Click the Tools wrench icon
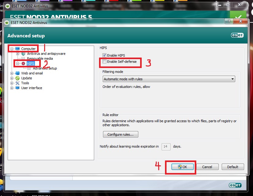 [x=17, y=83]
